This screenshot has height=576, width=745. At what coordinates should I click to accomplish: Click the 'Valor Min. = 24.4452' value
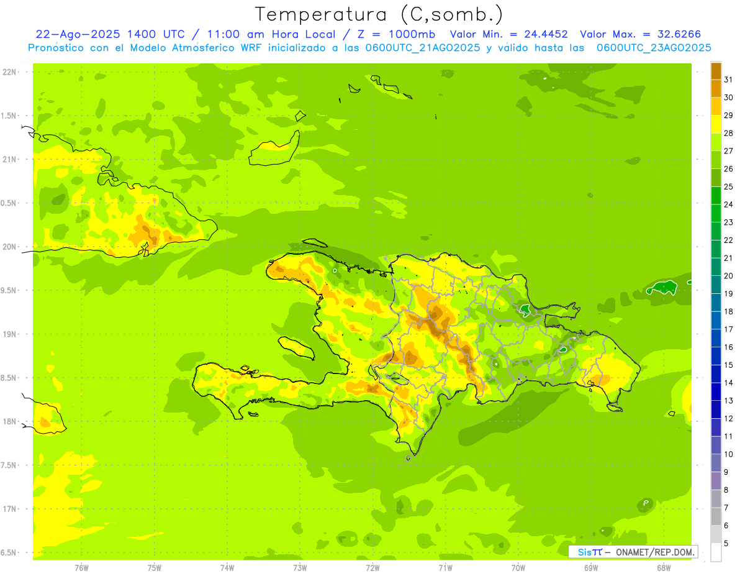[508, 34]
